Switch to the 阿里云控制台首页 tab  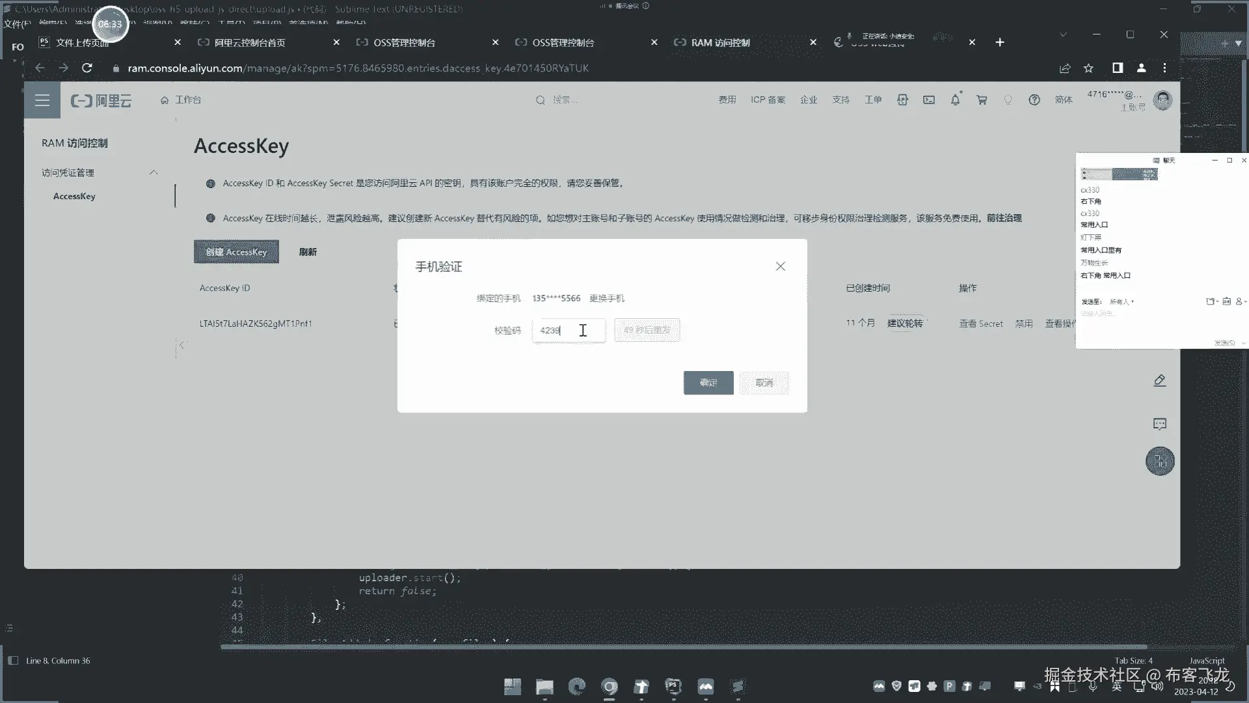(x=250, y=42)
